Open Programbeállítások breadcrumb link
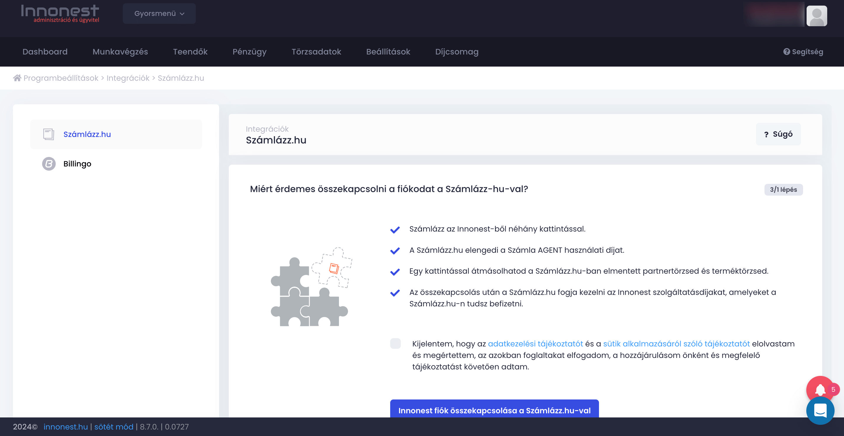Screen dimensions: 844x436 click(x=61, y=78)
